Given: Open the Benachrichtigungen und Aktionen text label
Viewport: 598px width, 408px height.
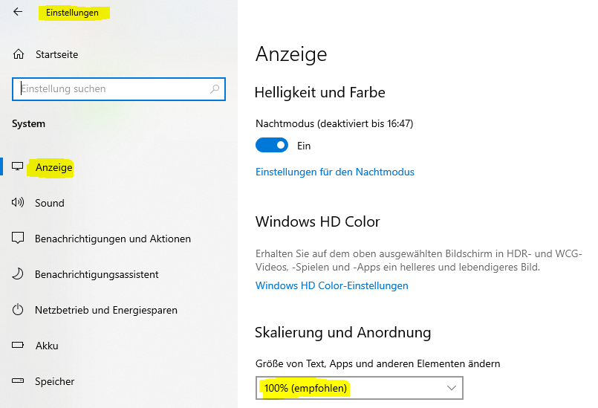Looking at the screenshot, I should [113, 239].
